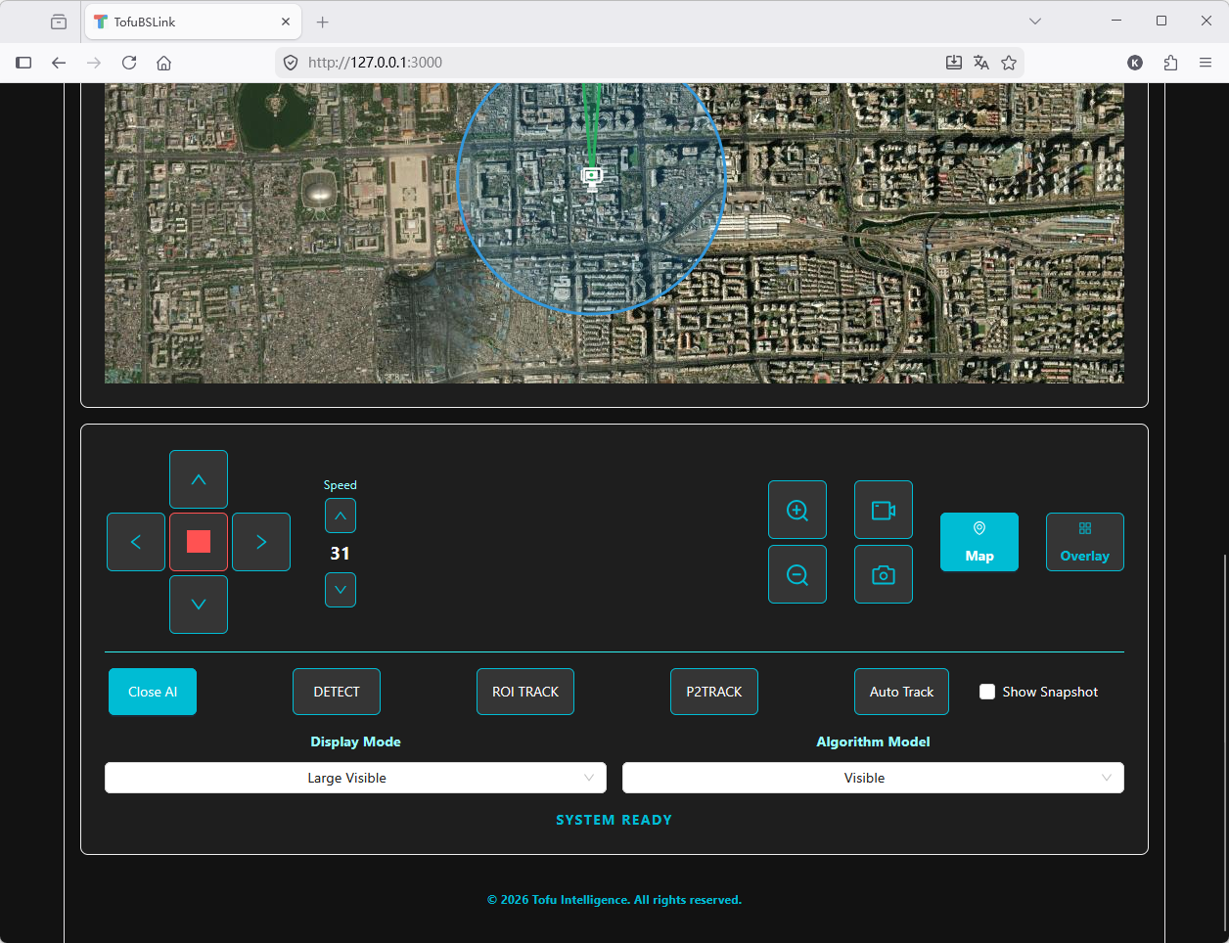This screenshot has height=943, width=1229.
Task: Click the red stop movement button
Action: coord(199,542)
